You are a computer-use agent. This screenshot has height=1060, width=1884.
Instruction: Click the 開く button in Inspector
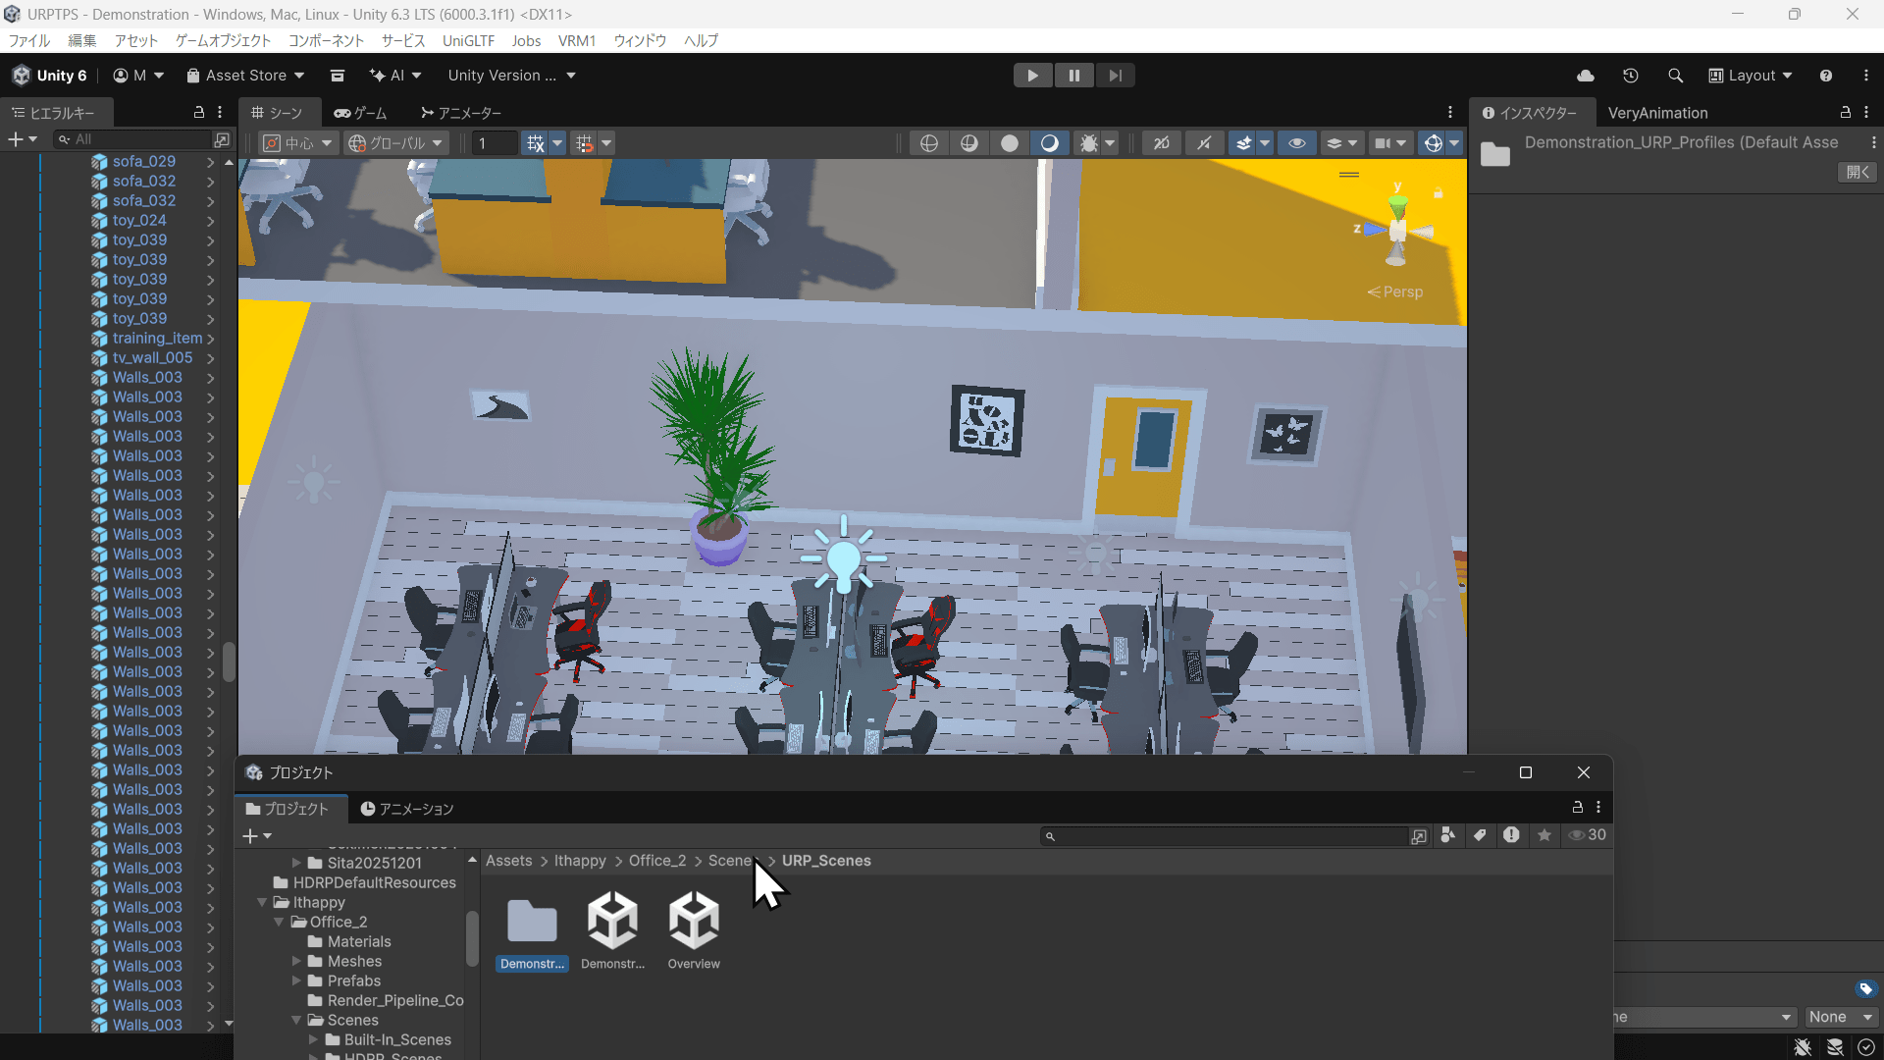click(x=1858, y=172)
